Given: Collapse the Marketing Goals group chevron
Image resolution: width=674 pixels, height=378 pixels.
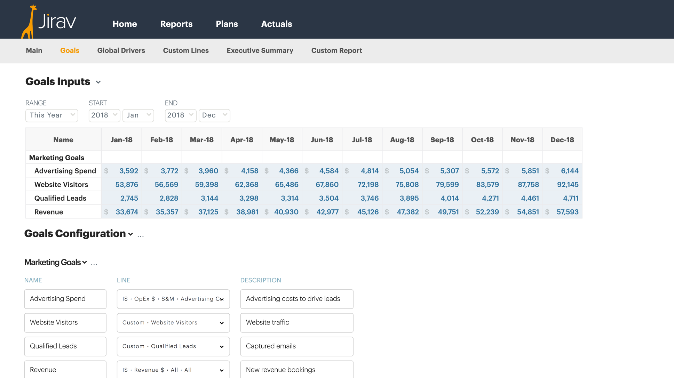Looking at the screenshot, I should [x=85, y=263].
